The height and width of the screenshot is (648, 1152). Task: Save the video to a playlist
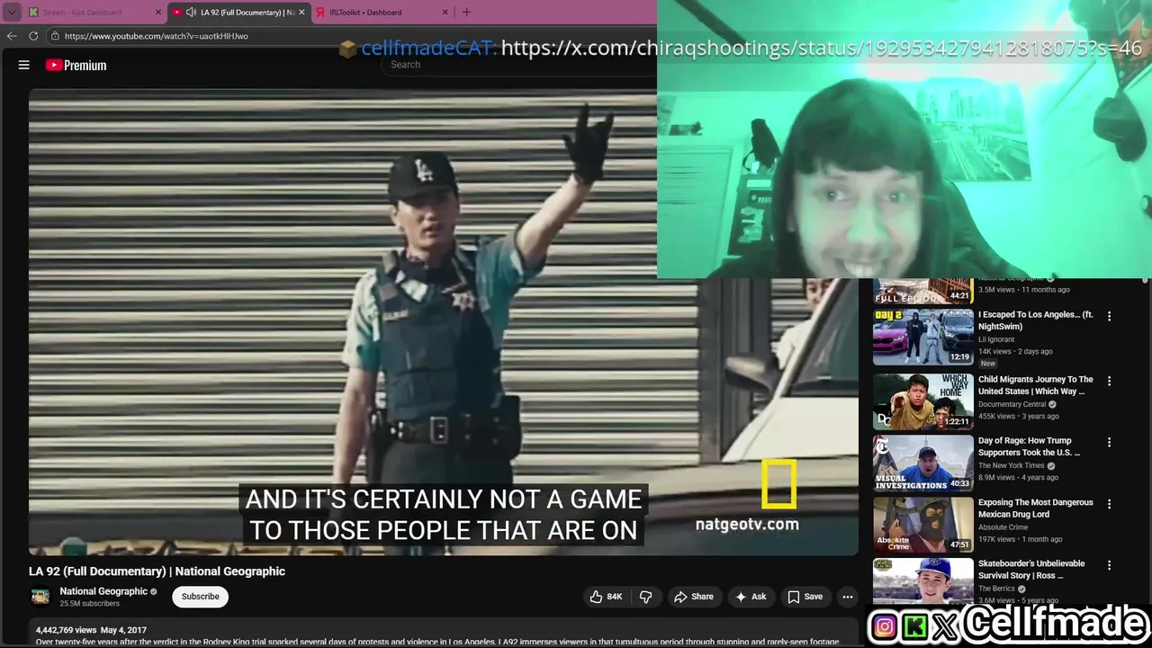pos(805,597)
